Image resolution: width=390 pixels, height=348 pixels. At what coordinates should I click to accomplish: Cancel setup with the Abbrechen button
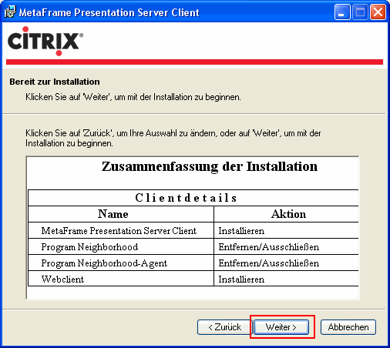(348, 327)
